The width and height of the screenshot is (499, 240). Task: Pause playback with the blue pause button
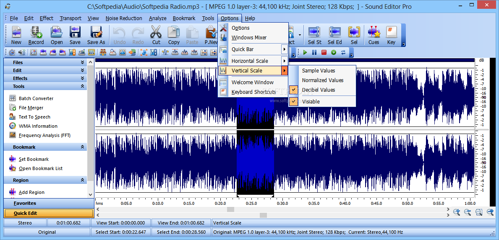click(x=314, y=53)
